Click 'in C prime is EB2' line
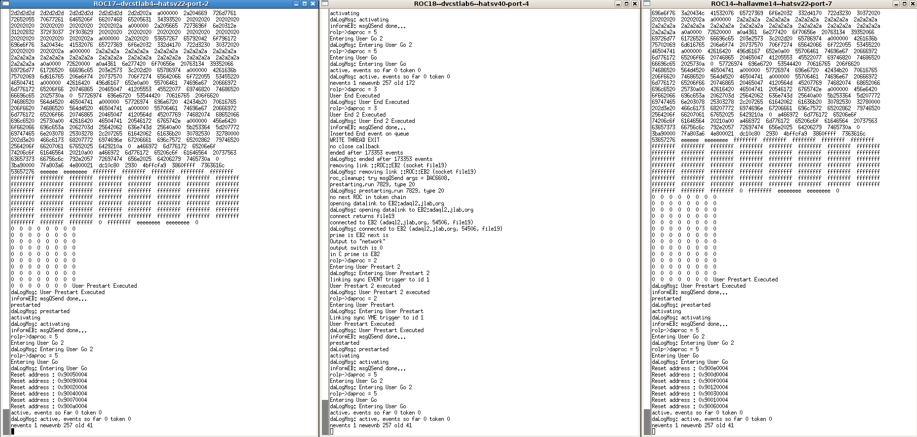The width and height of the screenshot is (917, 437). (x=355, y=254)
